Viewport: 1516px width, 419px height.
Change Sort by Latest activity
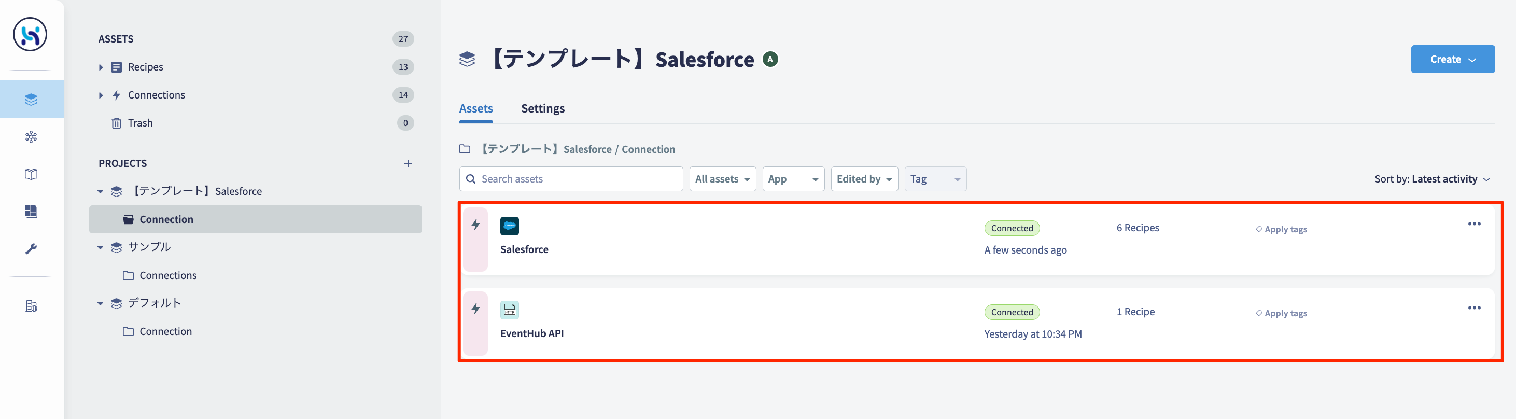coord(1432,179)
